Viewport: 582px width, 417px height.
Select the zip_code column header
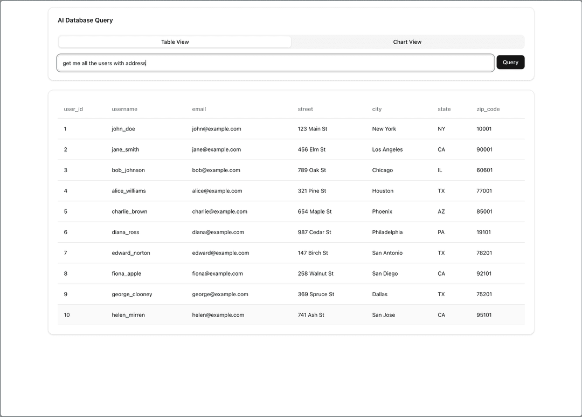click(488, 109)
